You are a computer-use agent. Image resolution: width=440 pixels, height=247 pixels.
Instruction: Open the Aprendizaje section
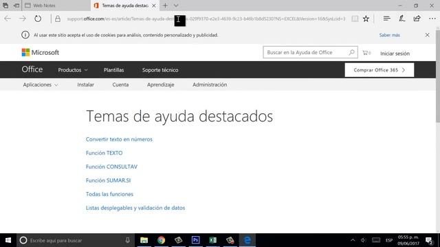(x=160, y=84)
